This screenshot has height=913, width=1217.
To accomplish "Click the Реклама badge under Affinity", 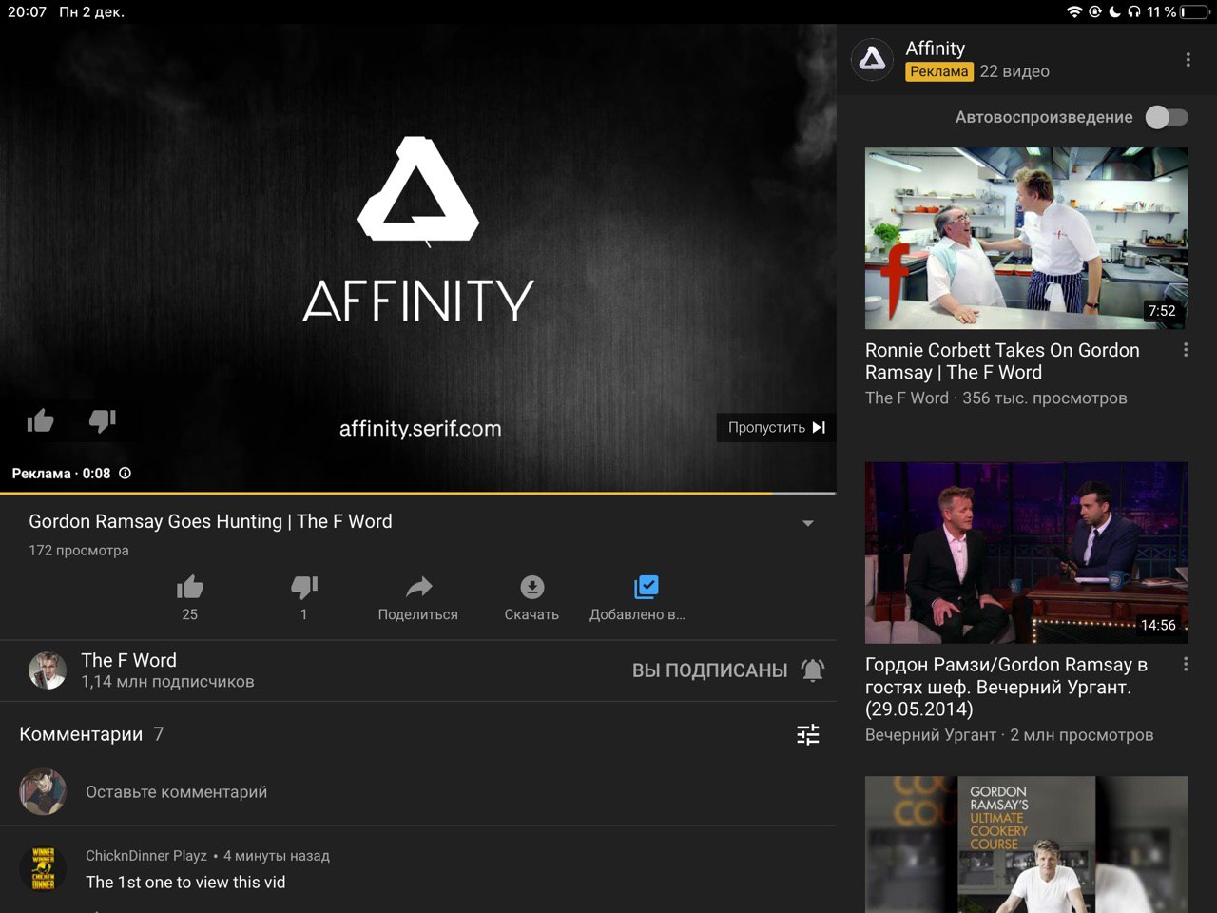I will tap(938, 71).
